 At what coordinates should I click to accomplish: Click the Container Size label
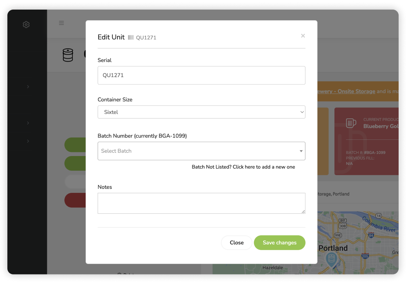point(115,100)
